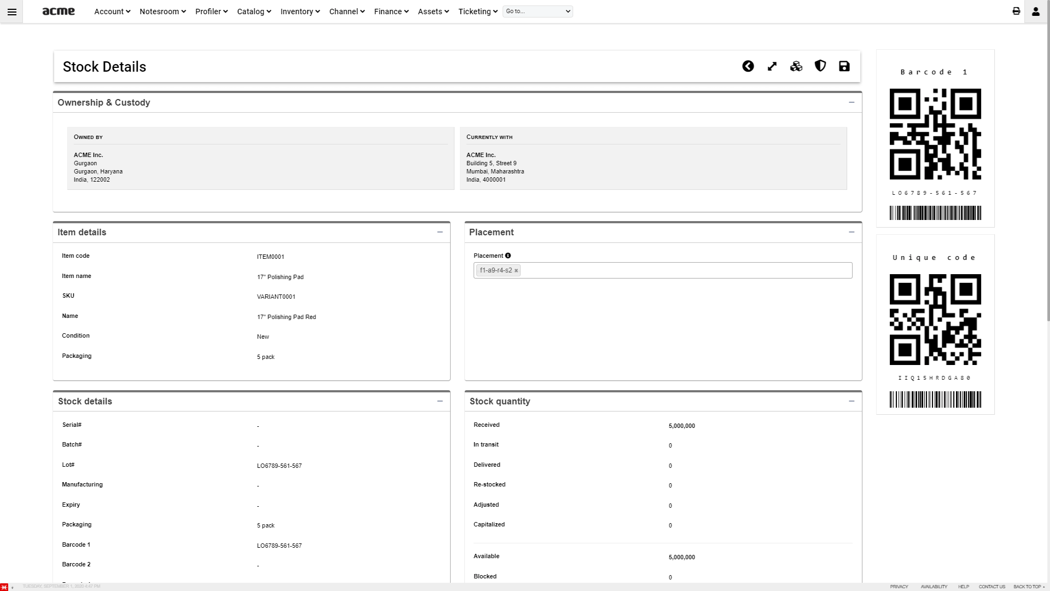Screen dimensions: 1050x591
Task: Open the Notesroom menu
Action: [x=162, y=11]
